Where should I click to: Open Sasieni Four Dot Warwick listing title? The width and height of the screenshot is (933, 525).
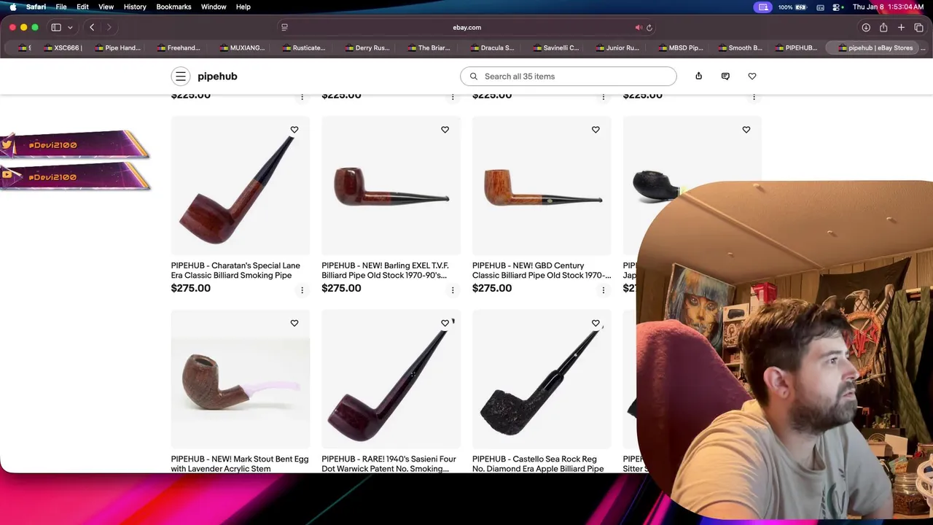(389, 464)
